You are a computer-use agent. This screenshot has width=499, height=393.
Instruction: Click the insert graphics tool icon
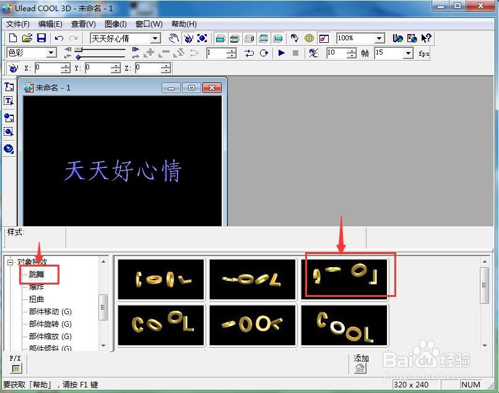(9, 117)
